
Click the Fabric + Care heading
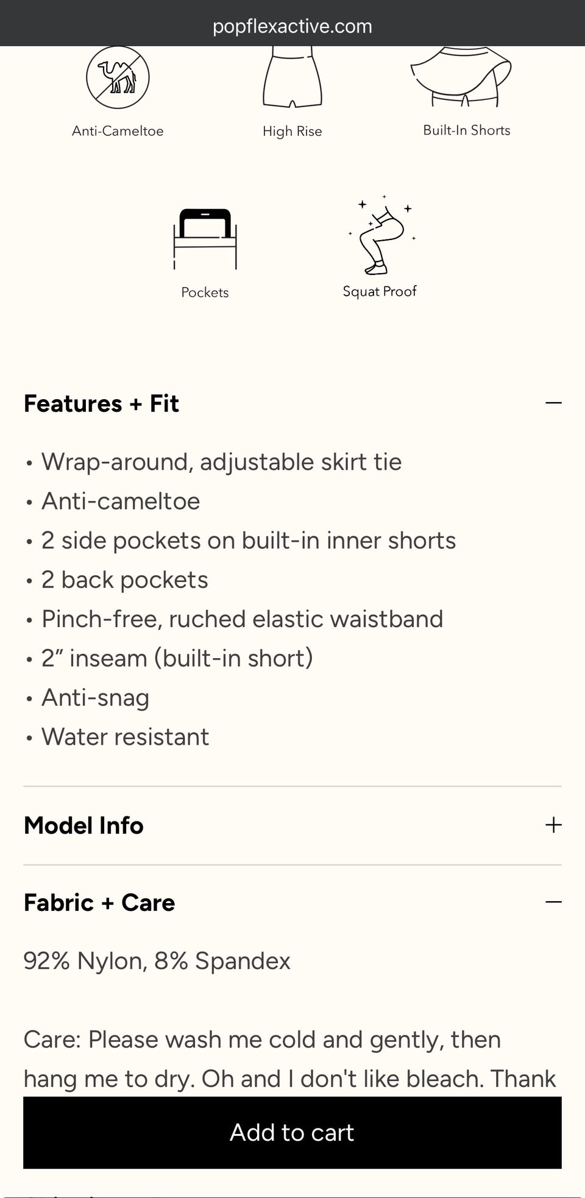coord(99,902)
